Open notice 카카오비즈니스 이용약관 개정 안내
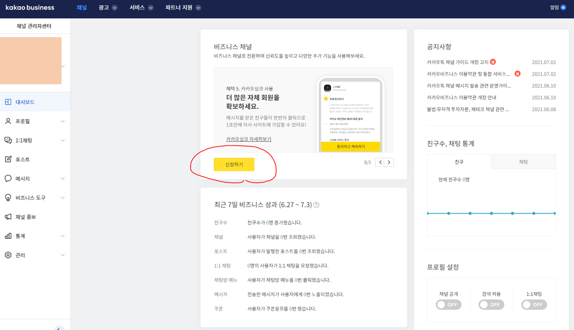The width and height of the screenshot is (574, 330). pos(461,98)
